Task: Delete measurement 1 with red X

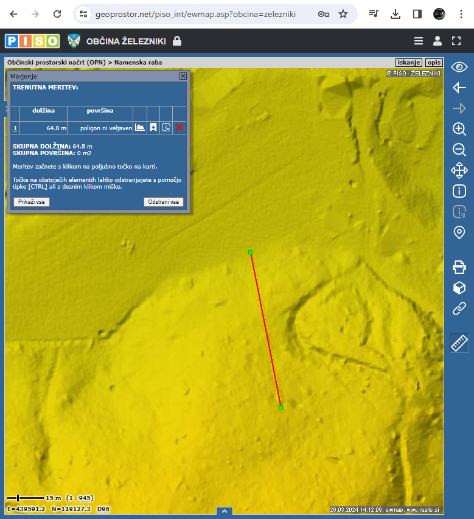Action: click(179, 128)
